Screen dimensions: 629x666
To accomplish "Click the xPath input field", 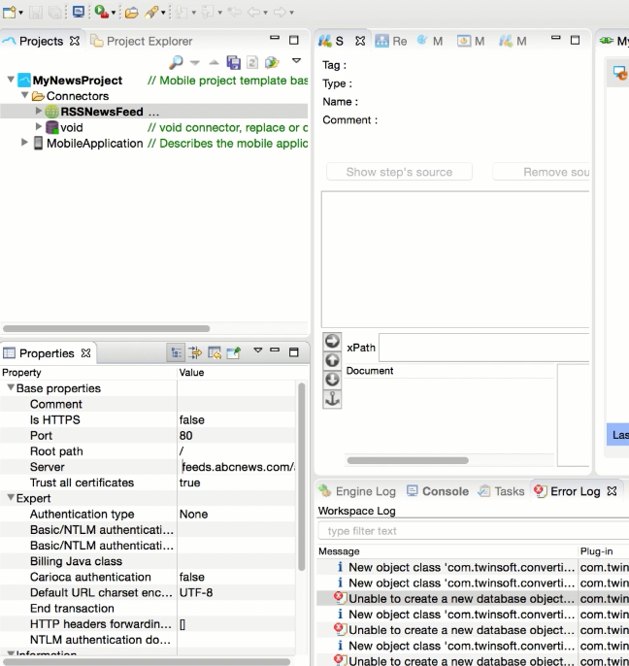I will [x=483, y=348].
